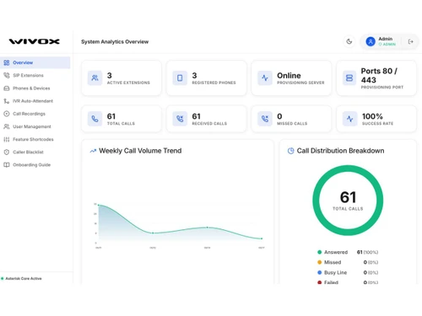
Task: Click the Admin user avatar
Action: tap(371, 41)
